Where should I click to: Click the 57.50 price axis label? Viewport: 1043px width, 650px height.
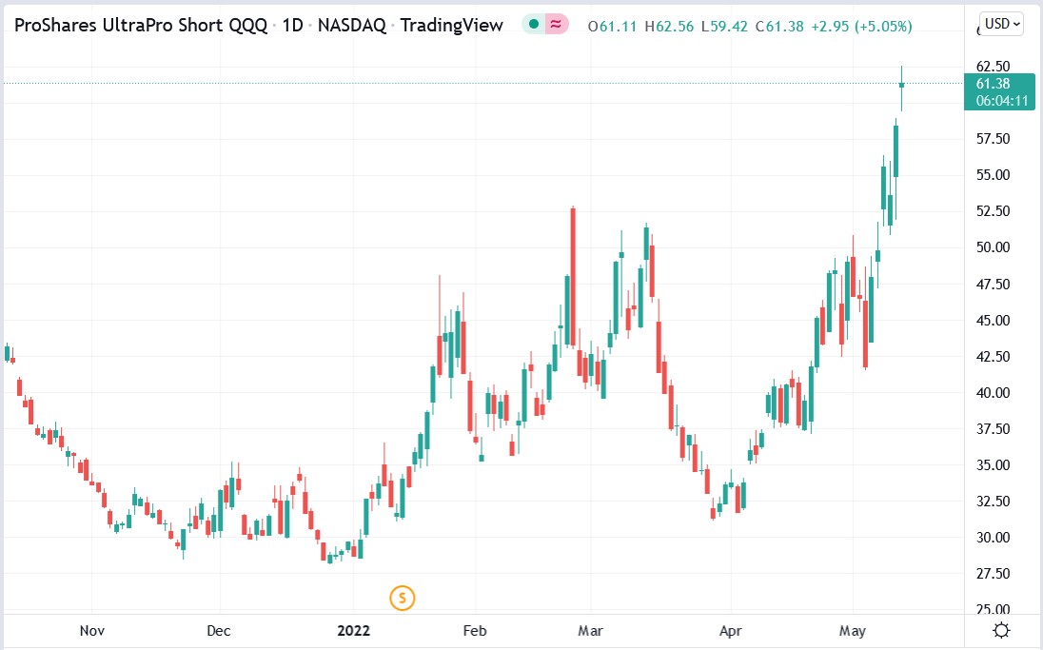tap(994, 139)
